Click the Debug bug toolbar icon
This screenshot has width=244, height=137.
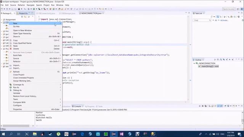tap(29, 9)
